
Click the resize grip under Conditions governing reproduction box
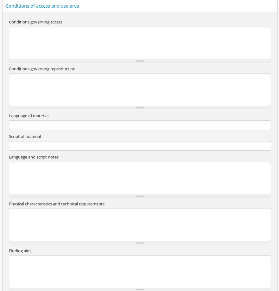point(140,107)
